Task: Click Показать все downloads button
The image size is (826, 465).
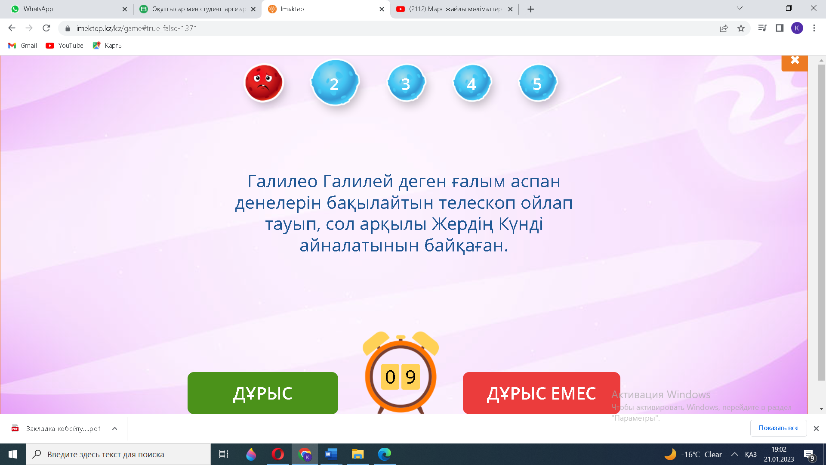Action: [778, 428]
